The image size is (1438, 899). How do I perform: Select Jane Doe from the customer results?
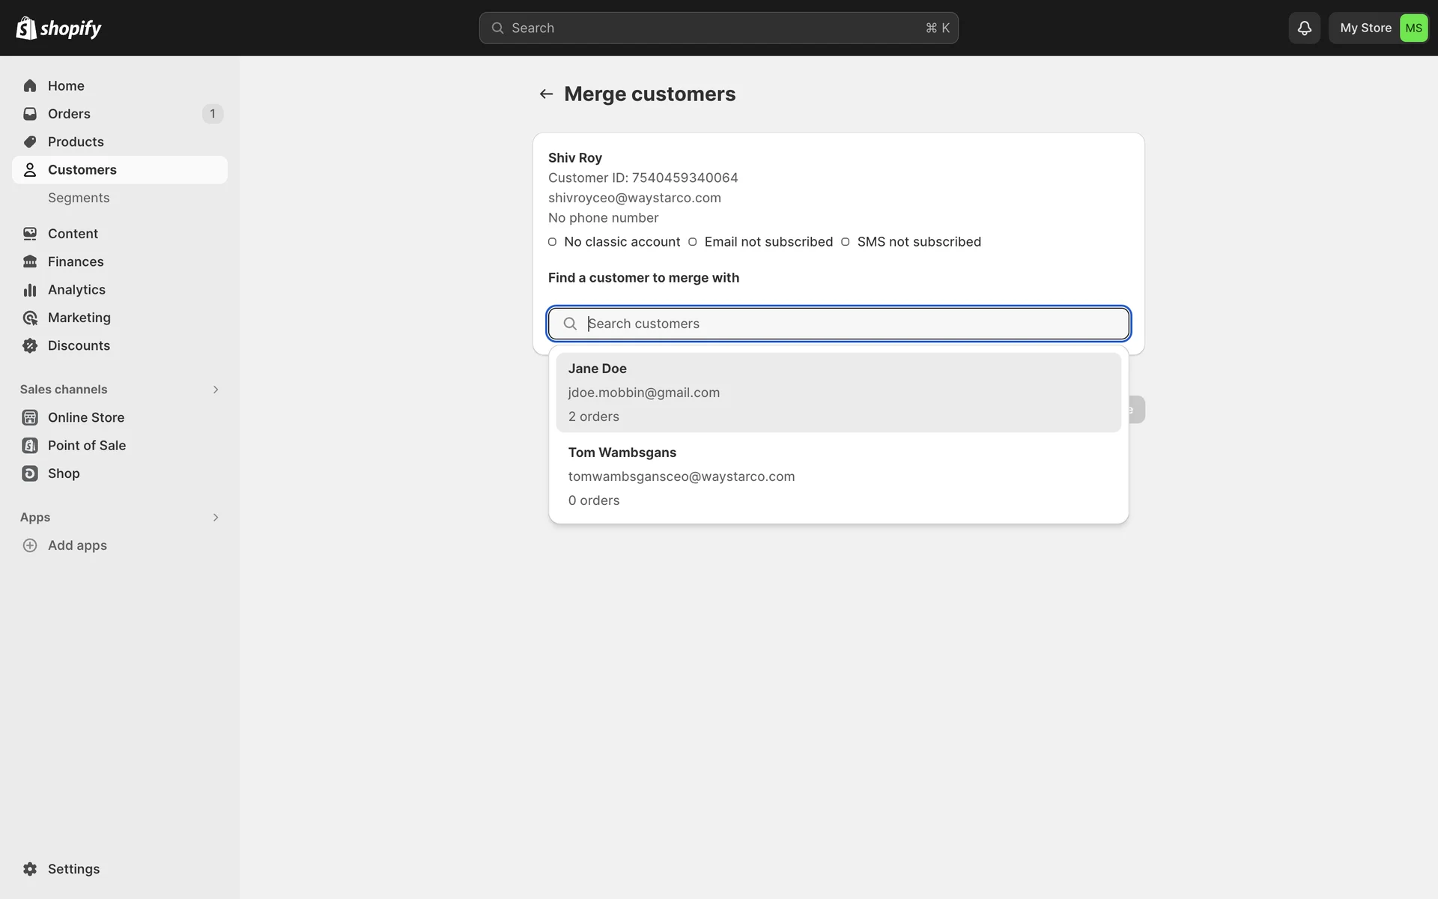837,393
